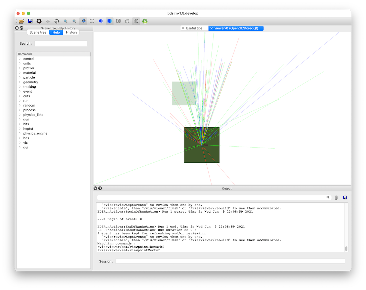
Task: Click the Command column header
Action: [x=53, y=54]
